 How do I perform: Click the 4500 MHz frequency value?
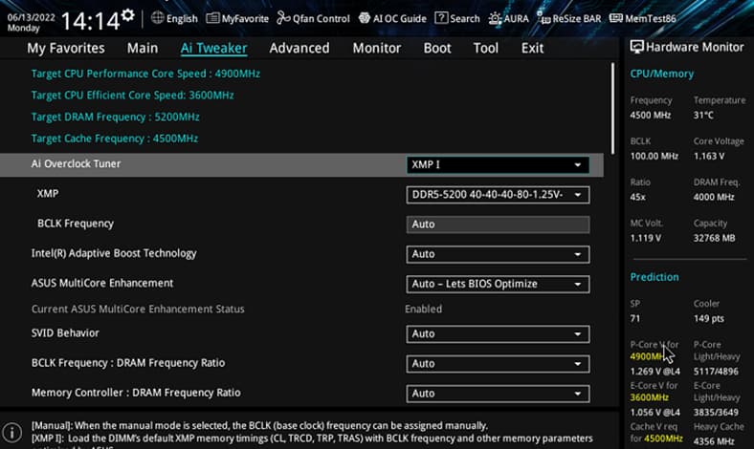point(650,115)
